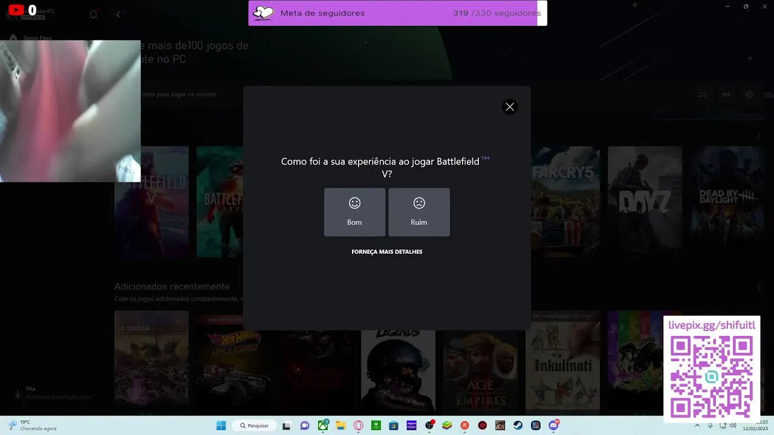This screenshot has height=435, width=774.
Task: Open the Windows Start menu
Action: 221,425
